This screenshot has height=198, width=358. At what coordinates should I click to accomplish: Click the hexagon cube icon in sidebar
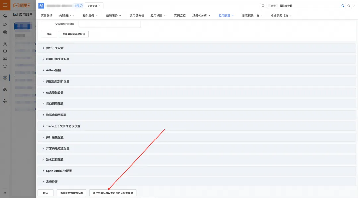(x=5, y=51)
